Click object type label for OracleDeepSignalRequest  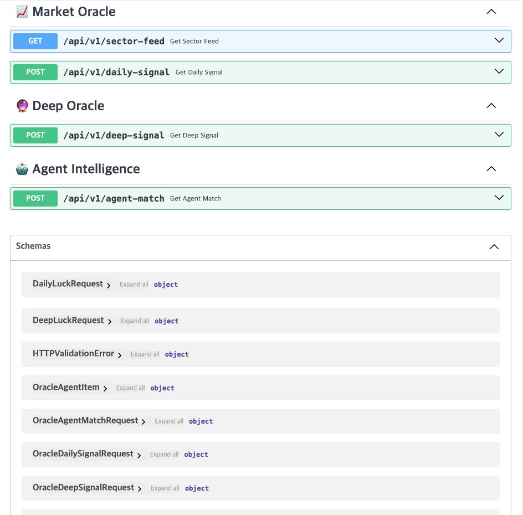click(x=197, y=488)
